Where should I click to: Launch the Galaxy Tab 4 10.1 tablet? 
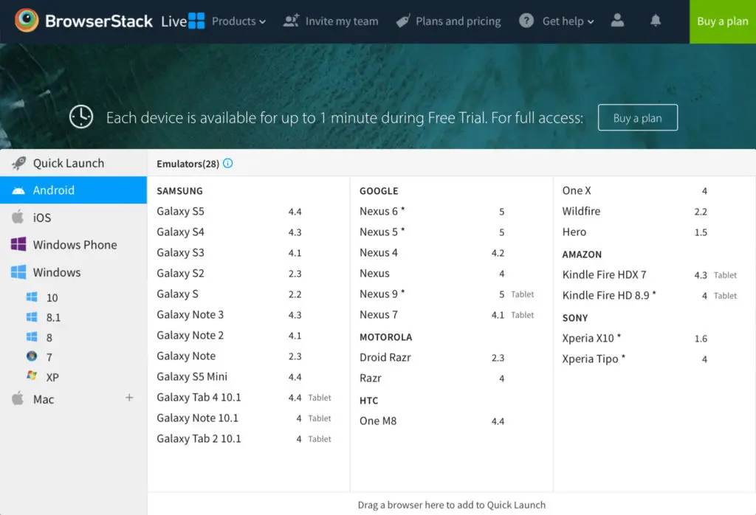click(244, 398)
